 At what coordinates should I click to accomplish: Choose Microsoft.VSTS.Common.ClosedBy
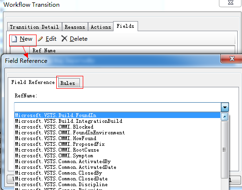tap(117, 173)
